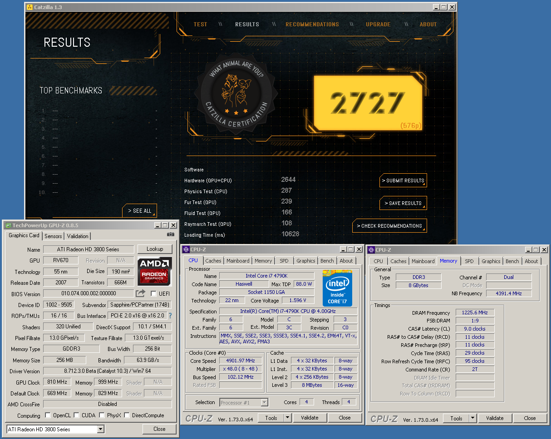Toggle the OpenCL checkbox

coord(48,415)
